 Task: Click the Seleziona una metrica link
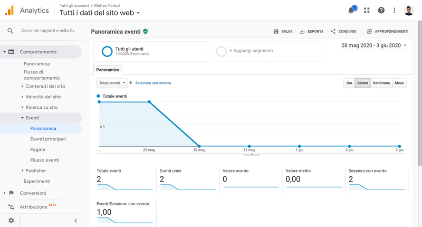click(153, 83)
